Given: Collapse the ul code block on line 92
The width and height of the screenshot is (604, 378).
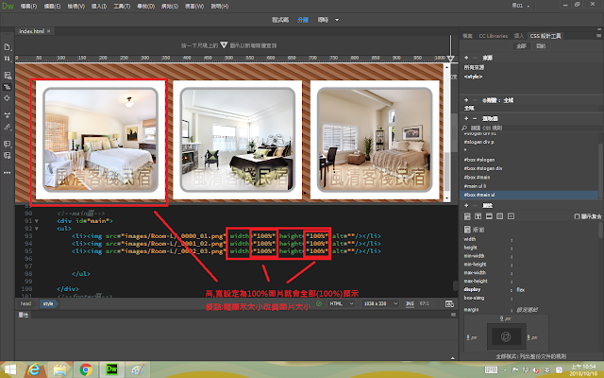Looking at the screenshot, I should [37, 229].
